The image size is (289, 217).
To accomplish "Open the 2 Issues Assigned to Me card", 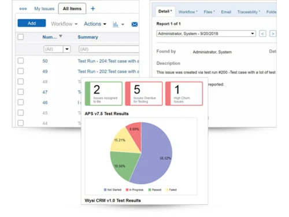I will pos(103,94).
